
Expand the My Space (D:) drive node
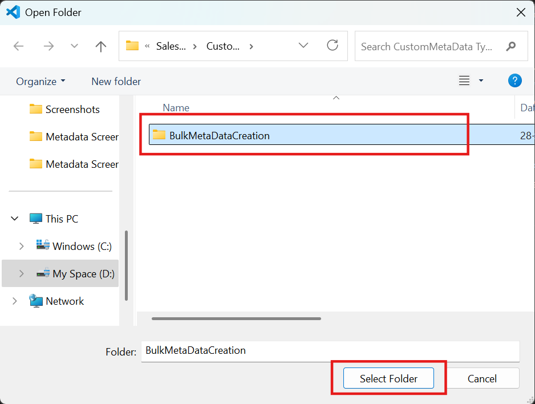(x=21, y=273)
